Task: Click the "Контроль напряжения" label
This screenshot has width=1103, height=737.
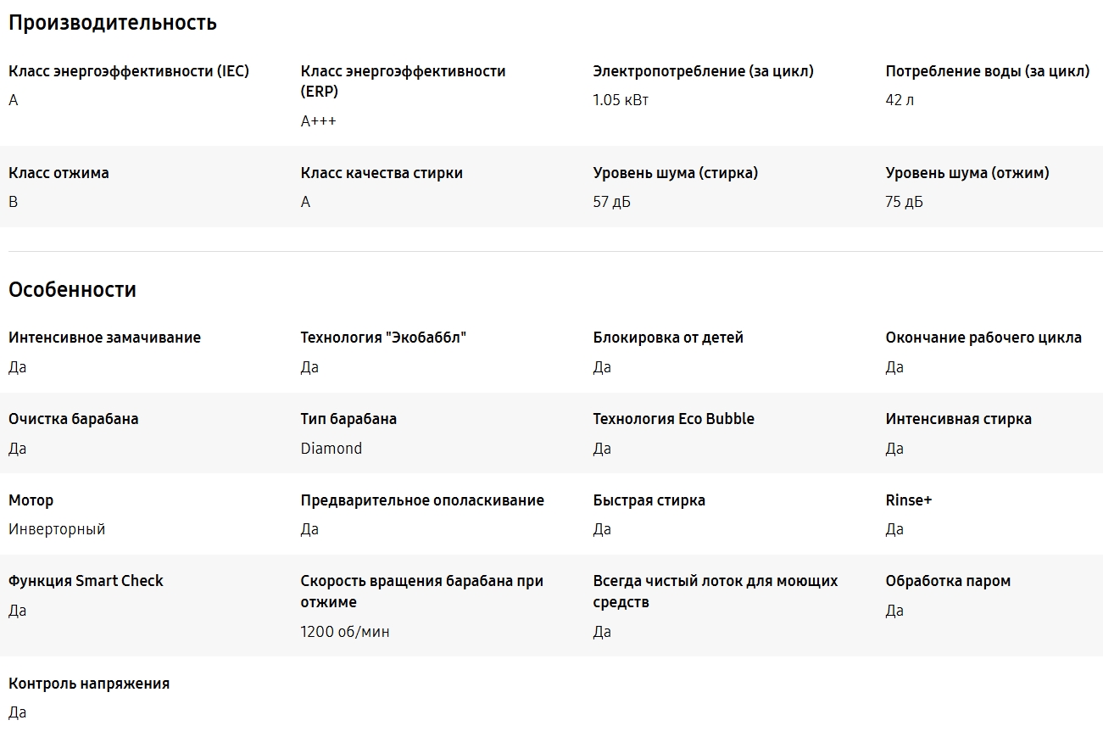Action: coord(89,684)
